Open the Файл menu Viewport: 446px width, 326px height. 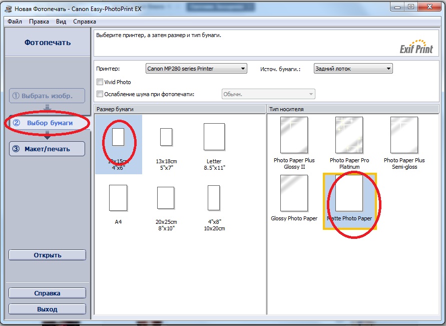[15, 22]
